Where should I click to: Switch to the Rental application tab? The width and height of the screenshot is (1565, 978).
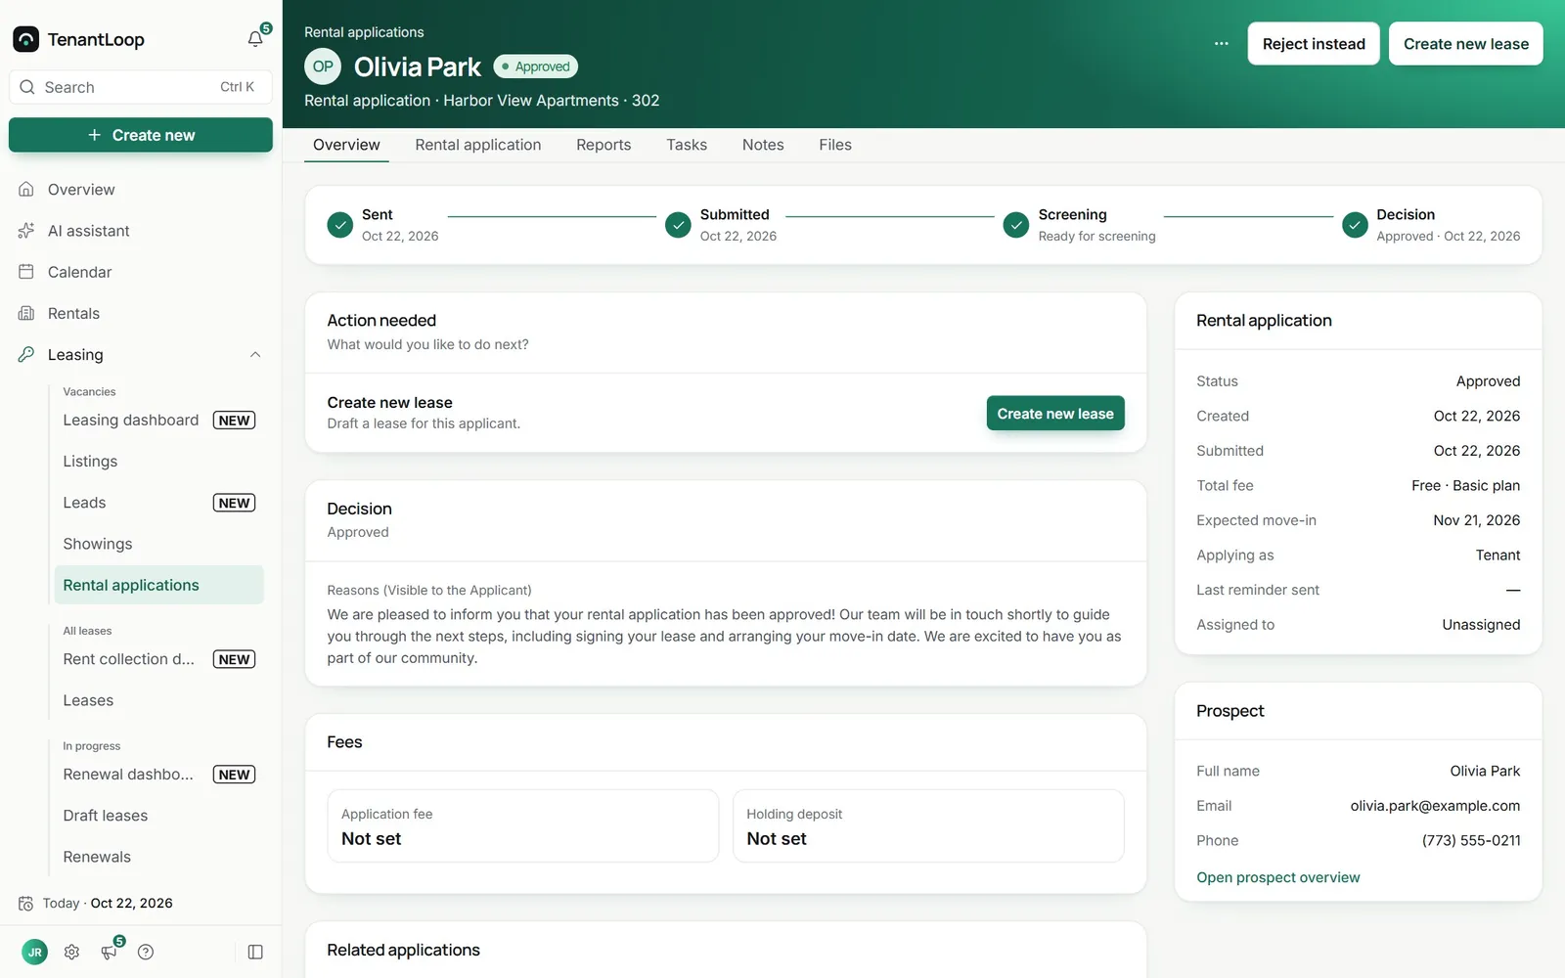[478, 145]
